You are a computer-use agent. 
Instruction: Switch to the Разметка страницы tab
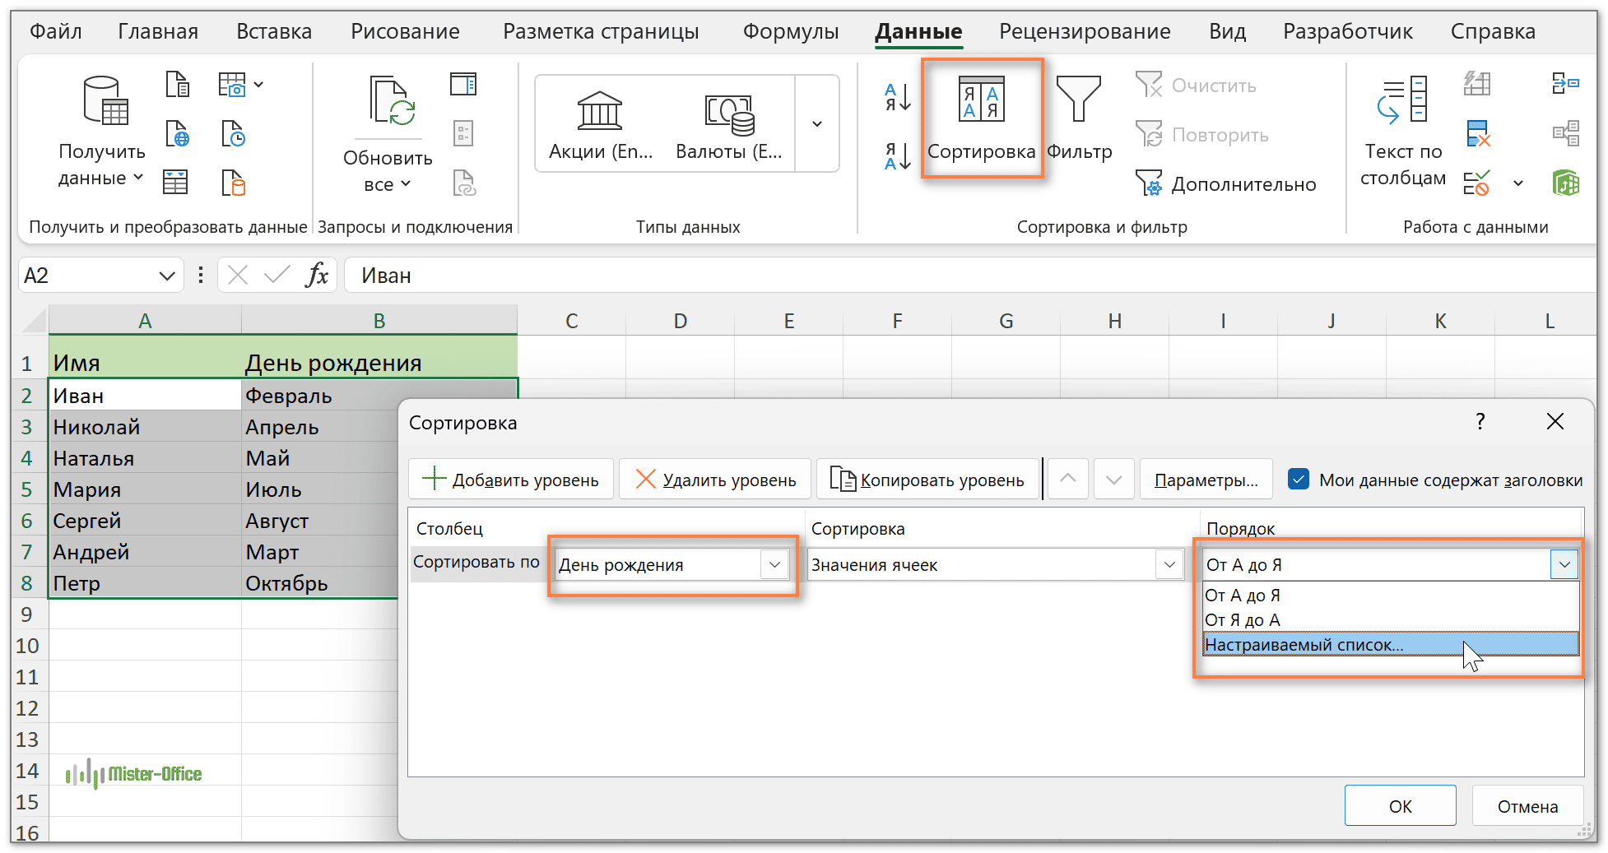pyautogui.click(x=601, y=31)
